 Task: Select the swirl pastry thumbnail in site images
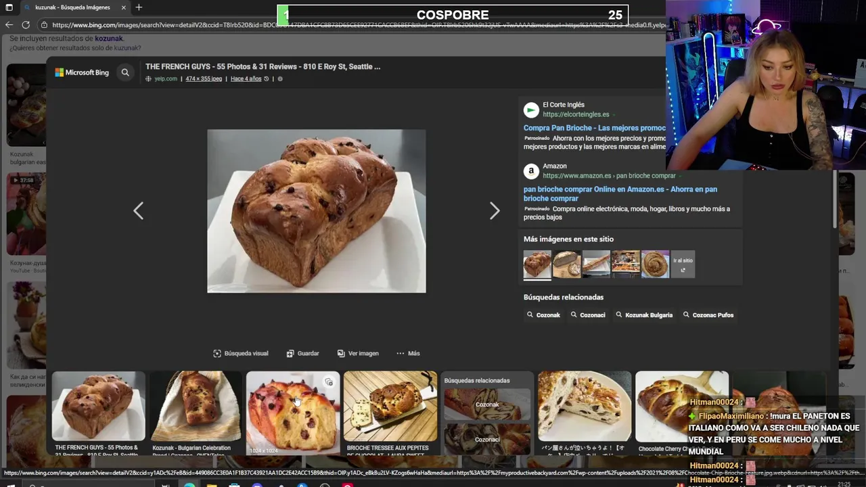(655, 264)
